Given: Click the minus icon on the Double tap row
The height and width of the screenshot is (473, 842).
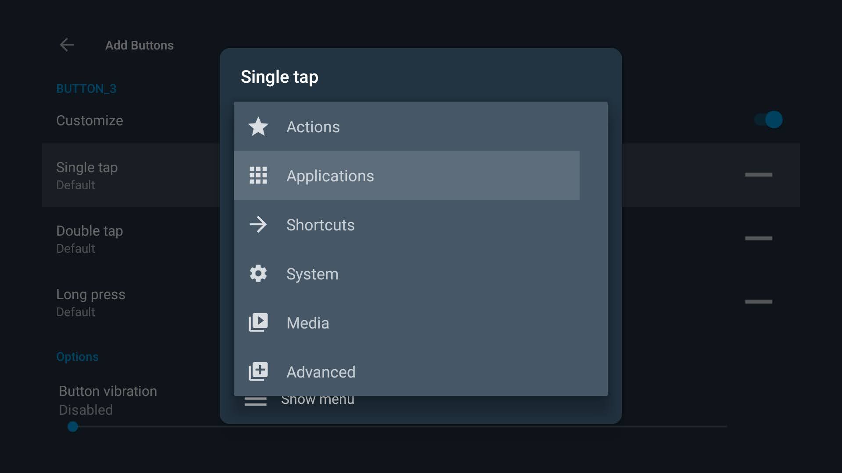Looking at the screenshot, I should click(759, 238).
